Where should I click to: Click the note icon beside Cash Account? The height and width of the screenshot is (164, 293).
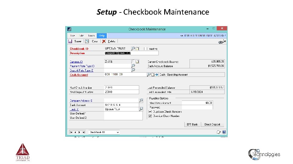[x=153, y=75]
